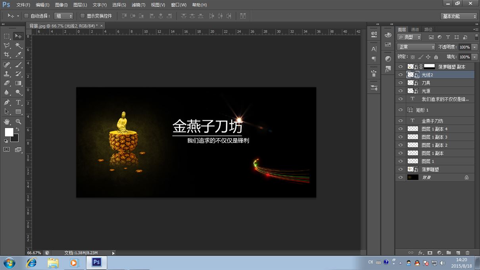Hide the 刀具 layer
The image size is (480, 270).
pyautogui.click(x=400, y=83)
